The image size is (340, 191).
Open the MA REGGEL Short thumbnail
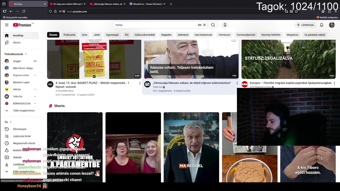click(191, 147)
